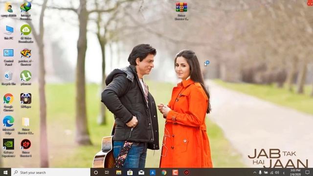The height and width of the screenshot is (176, 313).
Task: Launch the uTorrent shortcut
Action: pos(26,76)
